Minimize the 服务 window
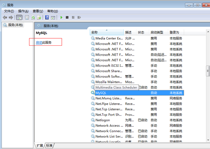The height and width of the screenshot is (149, 210). [x=189, y=5]
